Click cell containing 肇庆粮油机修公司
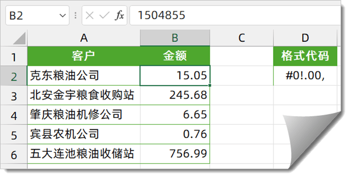The image size is (349, 177). click(84, 115)
